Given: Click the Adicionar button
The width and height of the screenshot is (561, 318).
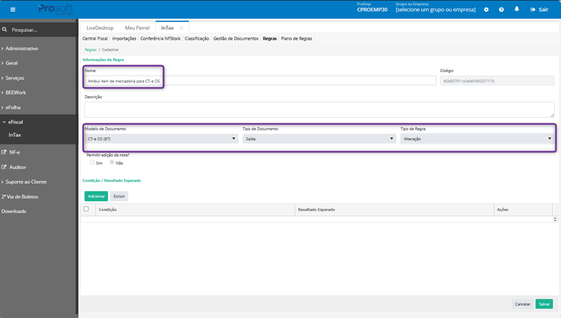Looking at the screenshot, I should pyautogui.click(x=96, y=196).
